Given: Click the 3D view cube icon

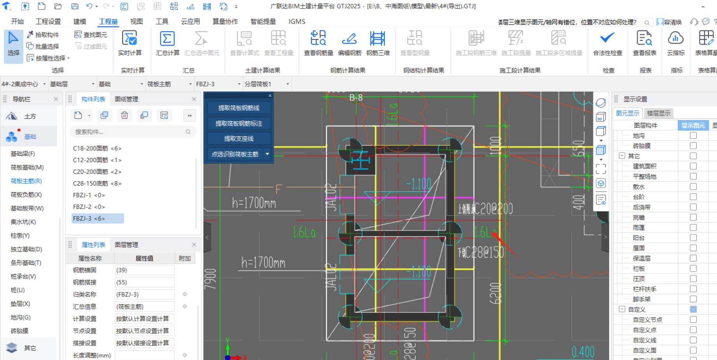Looking at the screenshot, I should [x=601, y=117].
